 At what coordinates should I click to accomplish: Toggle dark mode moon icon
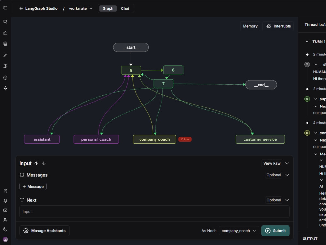(6, 229)
